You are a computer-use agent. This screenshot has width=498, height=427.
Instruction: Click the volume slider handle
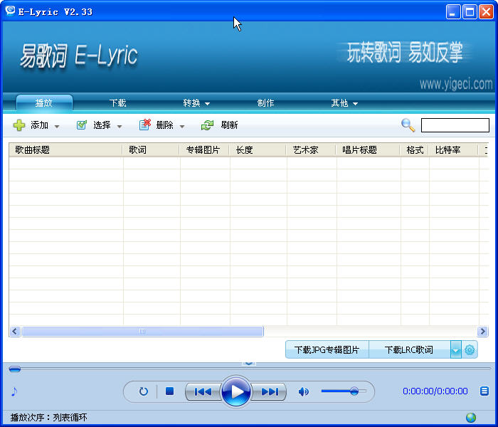[x=354, y=391]
